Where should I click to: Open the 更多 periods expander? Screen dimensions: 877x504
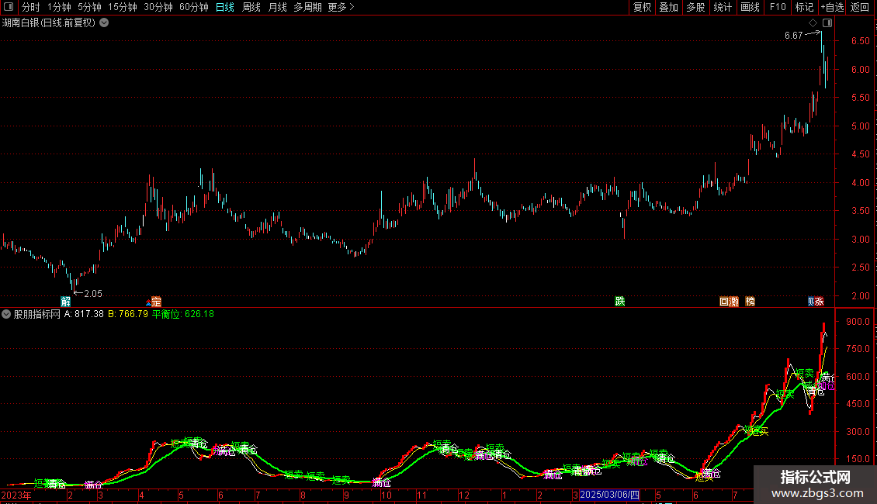click(341, 7)
